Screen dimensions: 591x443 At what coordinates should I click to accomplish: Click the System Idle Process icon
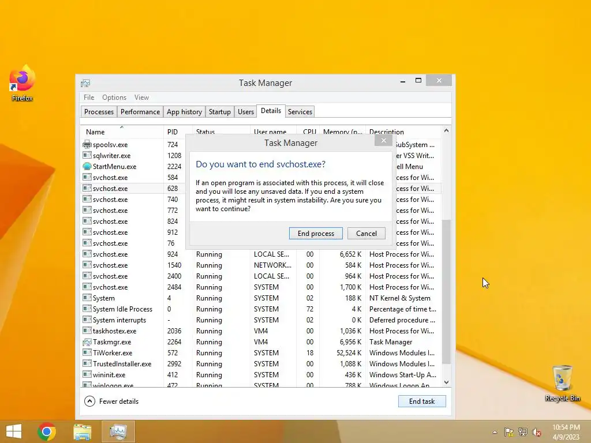(x=87, y=309)
